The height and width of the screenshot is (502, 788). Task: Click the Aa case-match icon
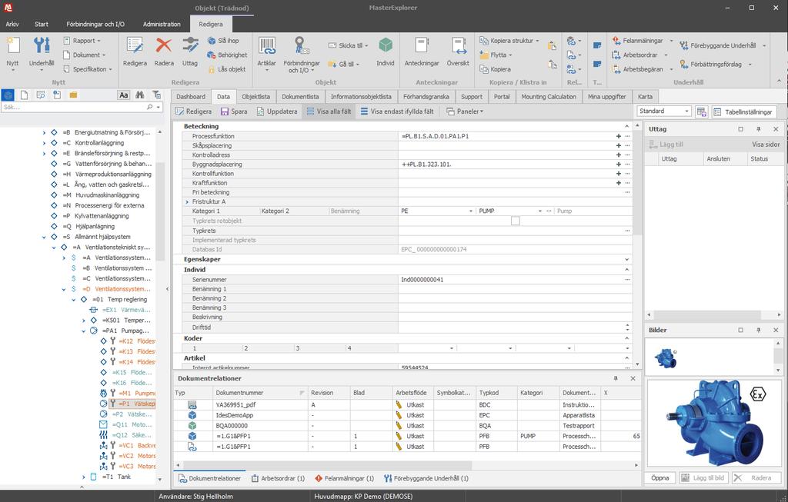[124, 95]
